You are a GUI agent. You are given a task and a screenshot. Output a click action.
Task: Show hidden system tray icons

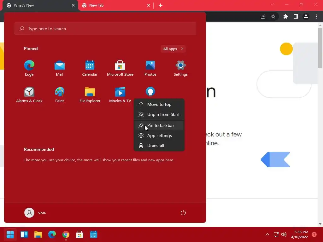pyautogui.click(x=267, y=234)
